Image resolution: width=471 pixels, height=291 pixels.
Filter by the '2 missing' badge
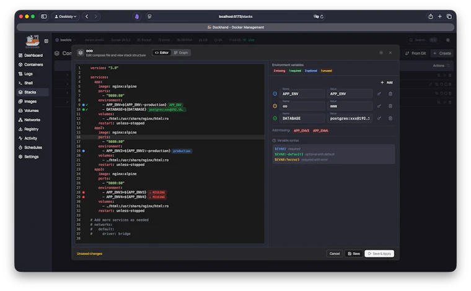[x=280, y=71]
